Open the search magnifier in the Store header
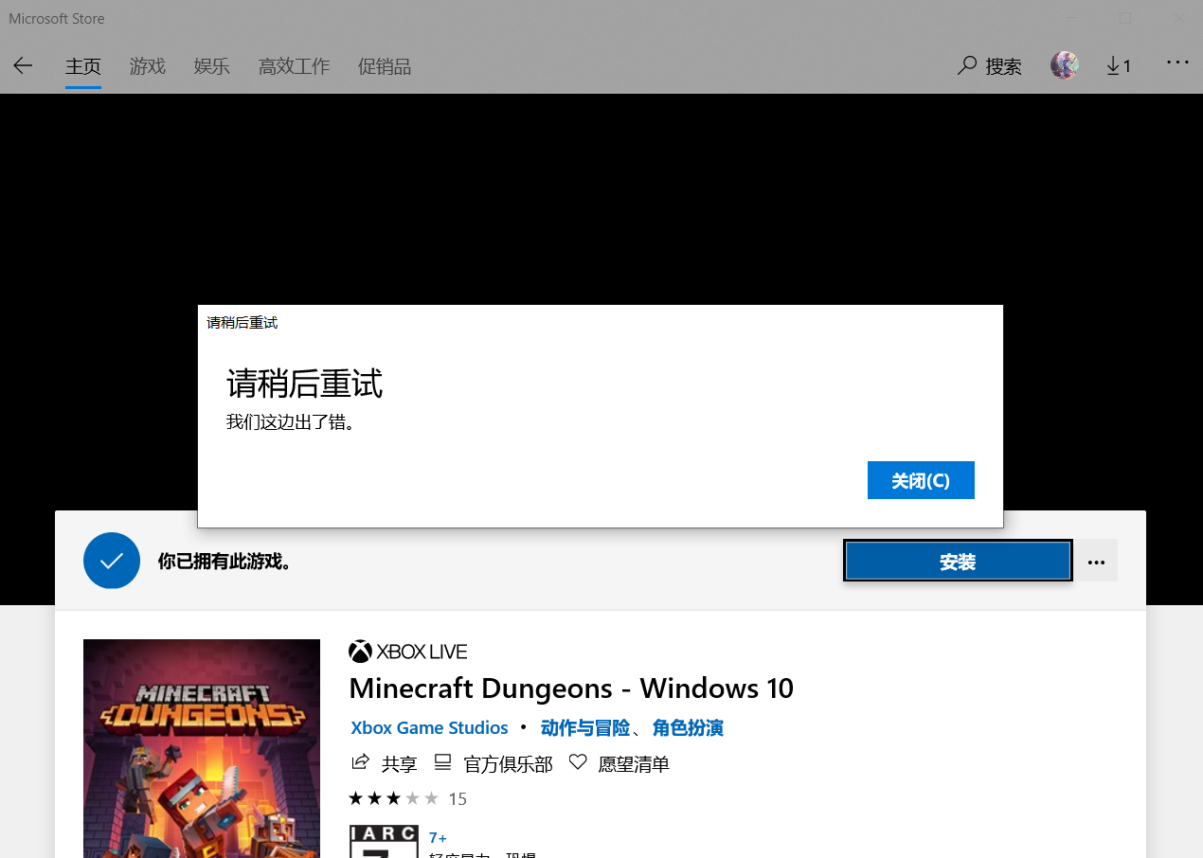The width and height of the screenshot is (1203, 858). point(967,65)
